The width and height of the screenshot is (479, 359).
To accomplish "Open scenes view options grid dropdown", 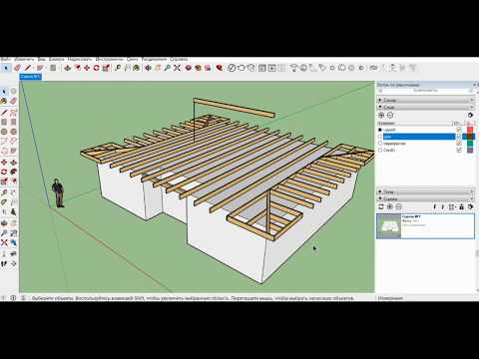I will (452, 206).
